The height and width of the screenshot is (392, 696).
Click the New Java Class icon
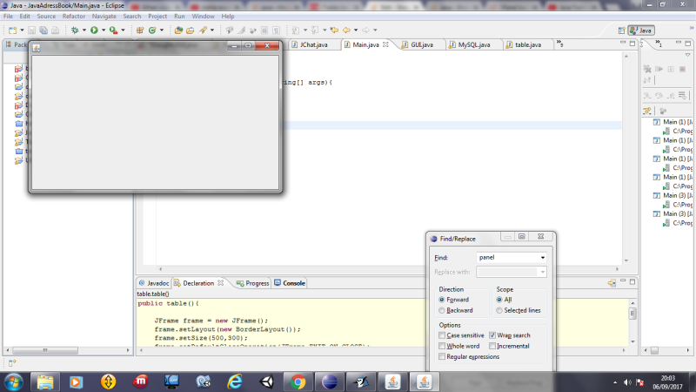152,30
